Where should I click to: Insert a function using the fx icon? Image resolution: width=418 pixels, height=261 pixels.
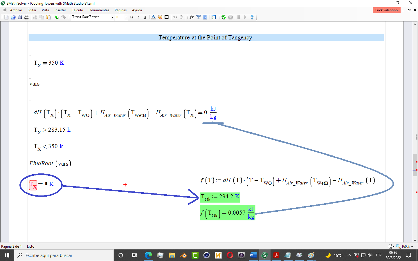[x=191, y=17]
